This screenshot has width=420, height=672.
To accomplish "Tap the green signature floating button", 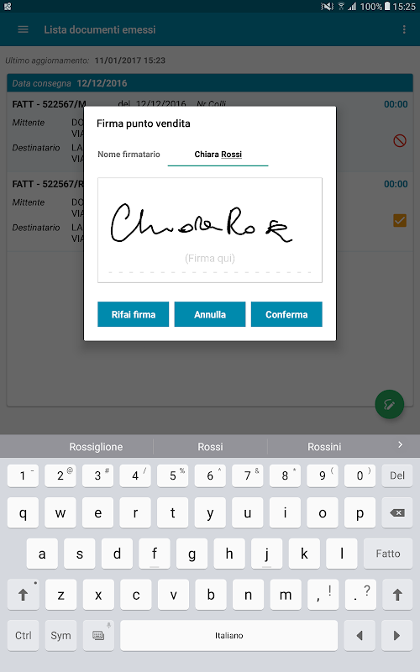I will (x=389, y=404).
